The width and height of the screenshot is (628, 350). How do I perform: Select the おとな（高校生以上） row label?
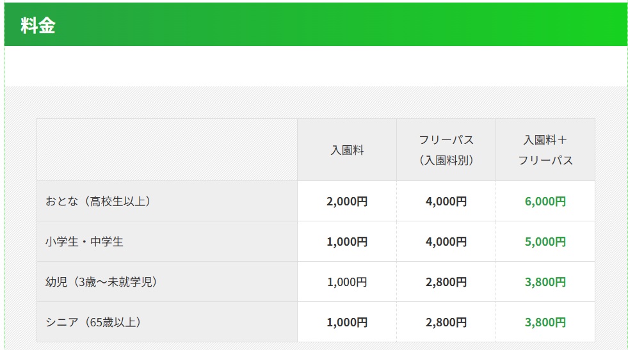point(97,202)
